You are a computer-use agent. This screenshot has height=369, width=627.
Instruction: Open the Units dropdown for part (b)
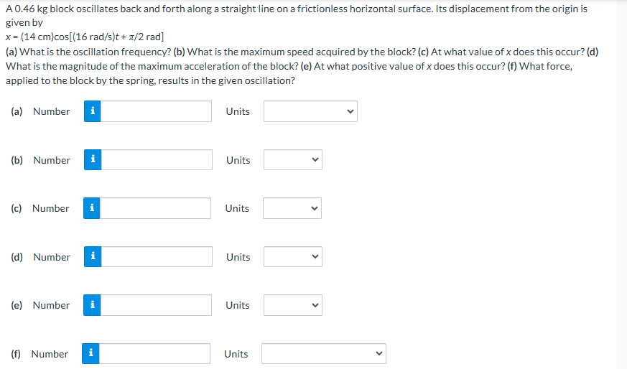tap(292, 160)
